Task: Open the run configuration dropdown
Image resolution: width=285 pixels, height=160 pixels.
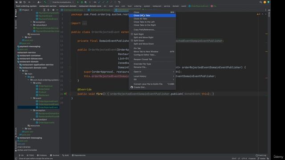Action: [x=62, y=2]
